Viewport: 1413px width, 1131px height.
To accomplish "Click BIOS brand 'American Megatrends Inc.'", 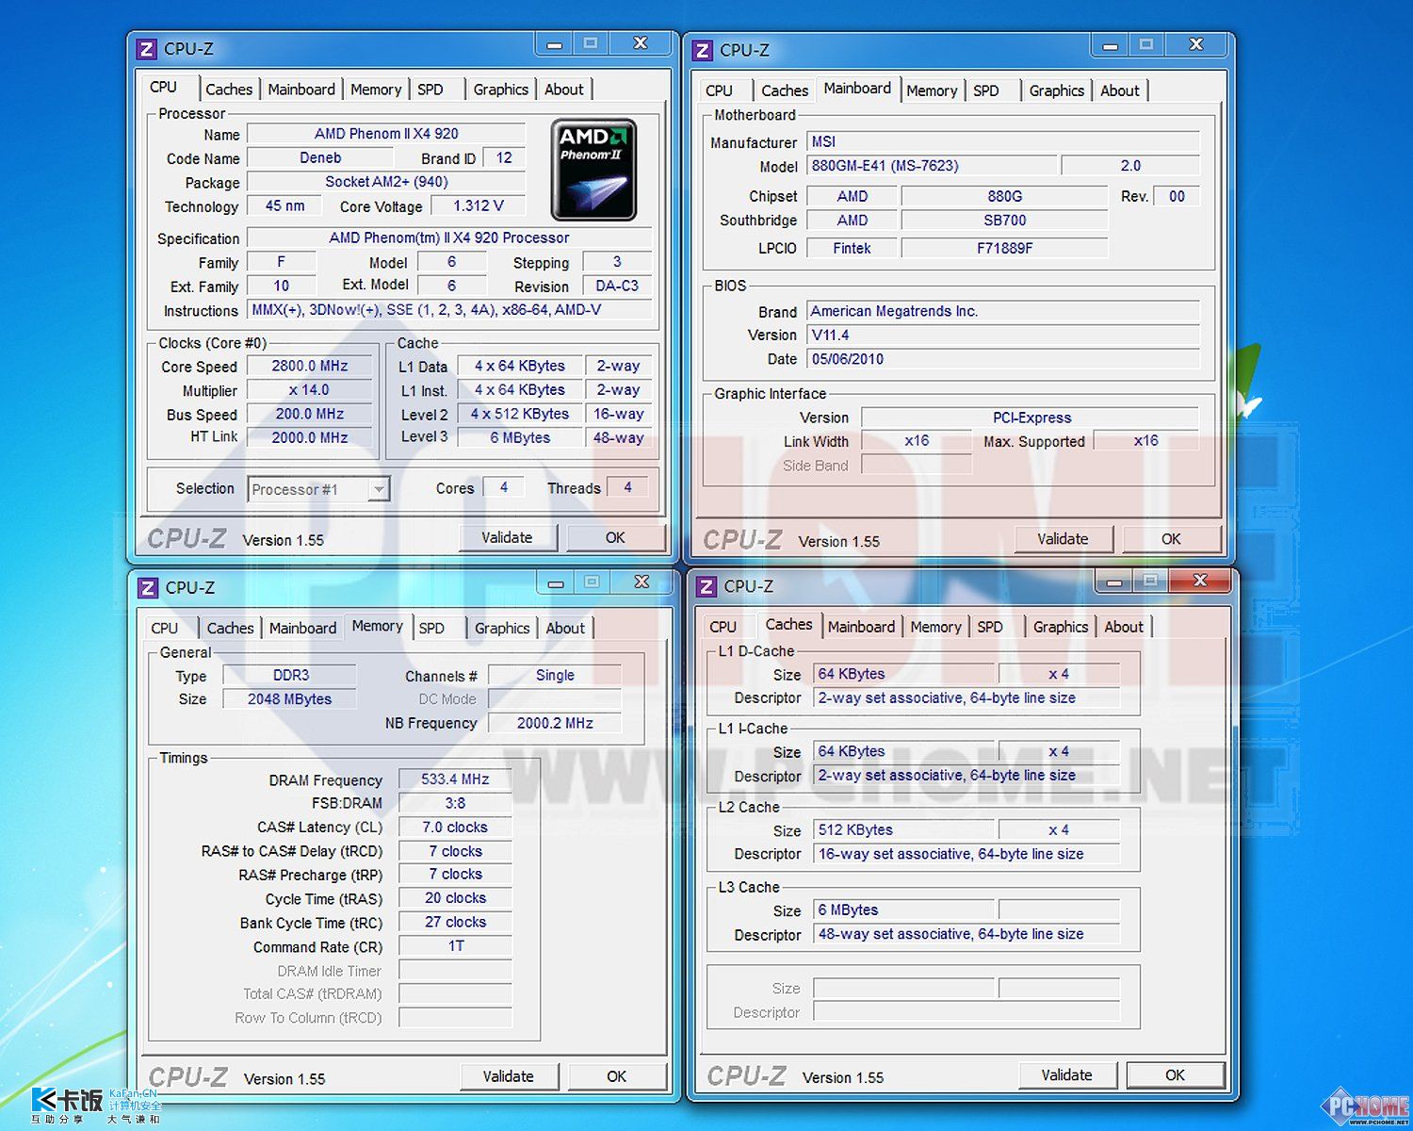I will click(x=1004, y=311).
